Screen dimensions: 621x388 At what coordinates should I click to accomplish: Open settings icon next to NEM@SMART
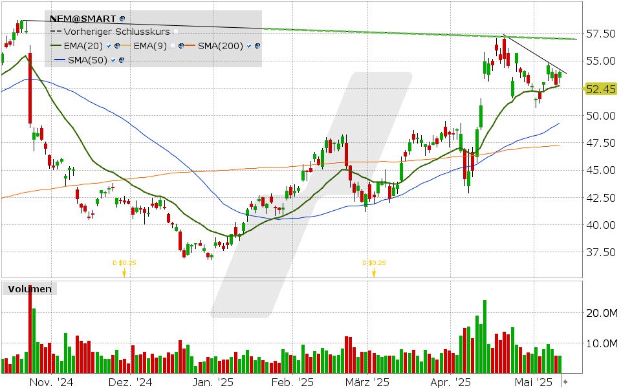tap(122, 19)
